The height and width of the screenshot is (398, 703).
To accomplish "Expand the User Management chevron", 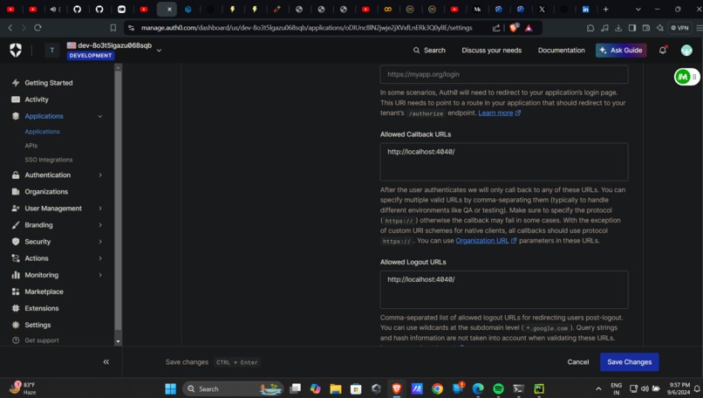I will 100,209.
